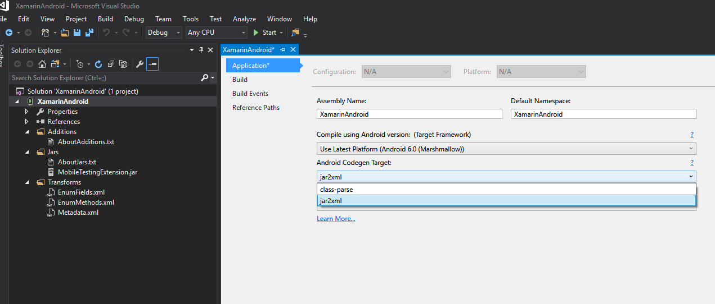Click the Target Framework help question mark
715x304 pixels.
(x=692, y=135)
